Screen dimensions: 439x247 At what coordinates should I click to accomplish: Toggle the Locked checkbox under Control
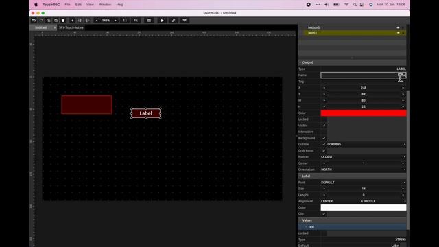[x=324, y=119]
